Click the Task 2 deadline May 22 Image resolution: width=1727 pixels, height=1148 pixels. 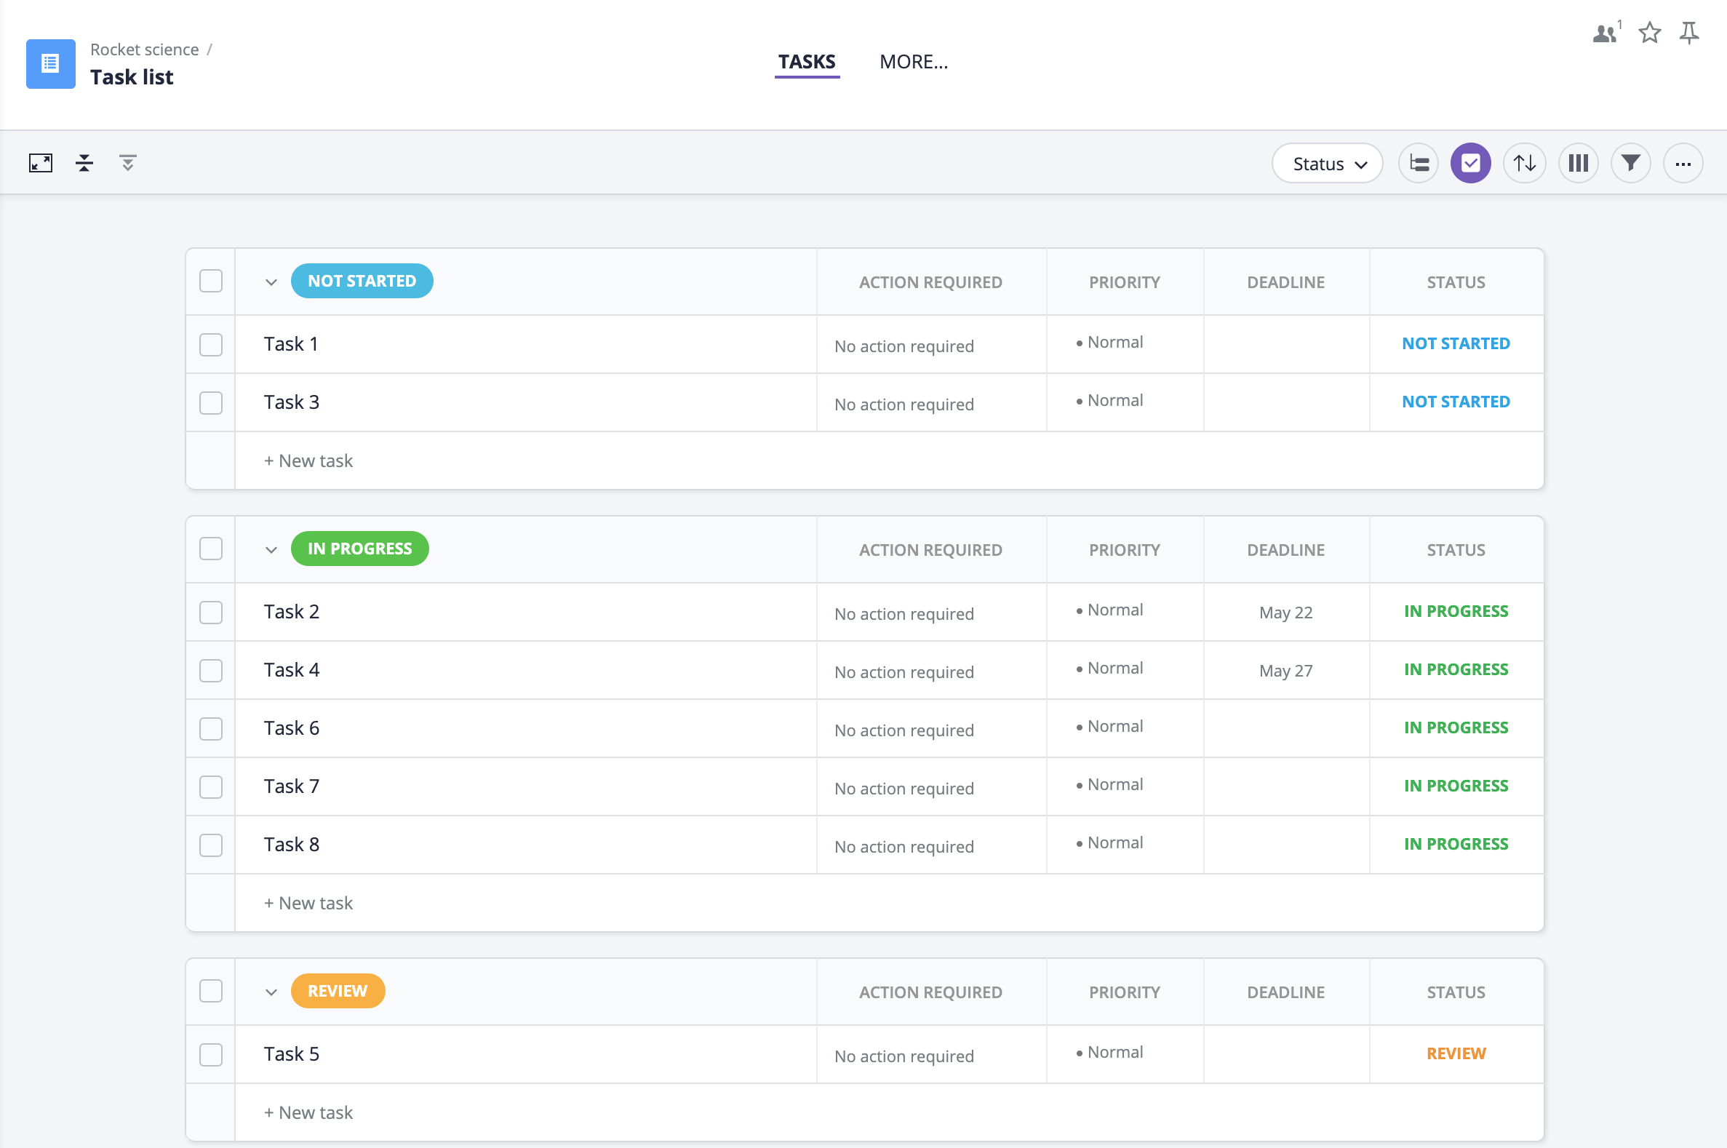(1285, 611)
